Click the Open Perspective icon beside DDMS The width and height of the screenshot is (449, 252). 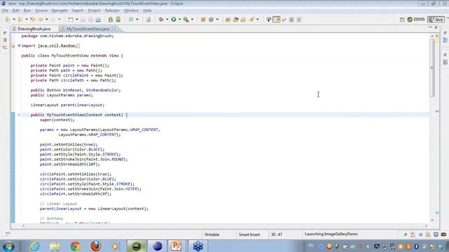(402, 20)
